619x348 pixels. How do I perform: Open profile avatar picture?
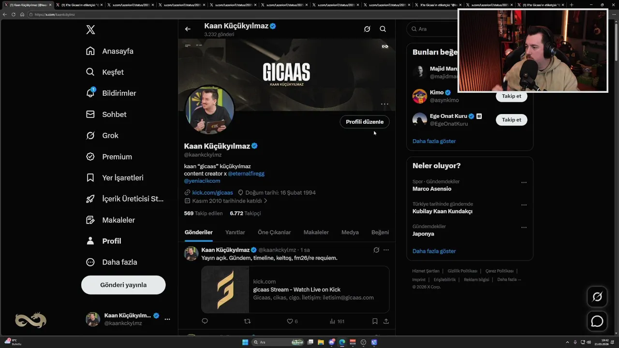click(210, 110)
